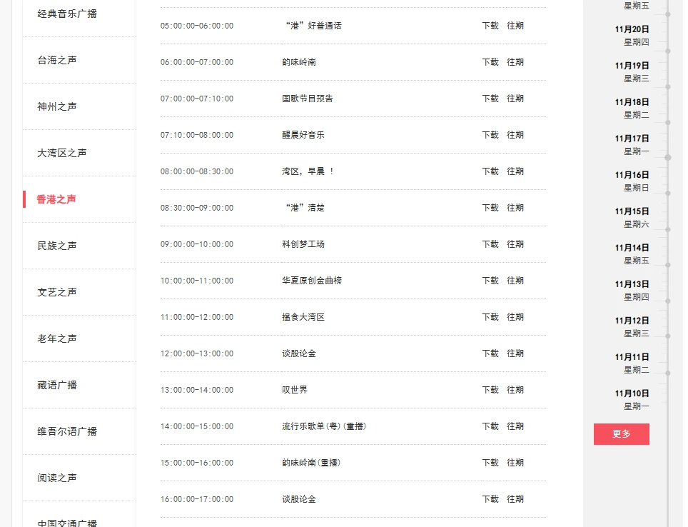Switch to 大湾区之声 channel
Screen dimensions: 688x527
62,153
